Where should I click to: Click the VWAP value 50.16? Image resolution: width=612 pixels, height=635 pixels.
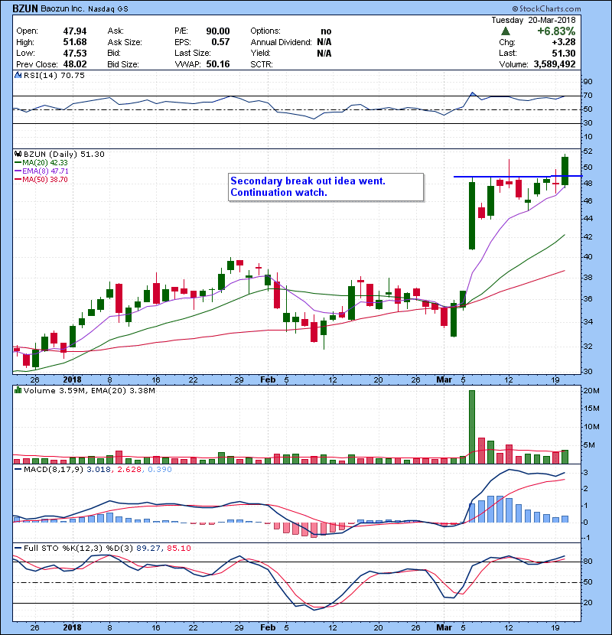(218, 64)
